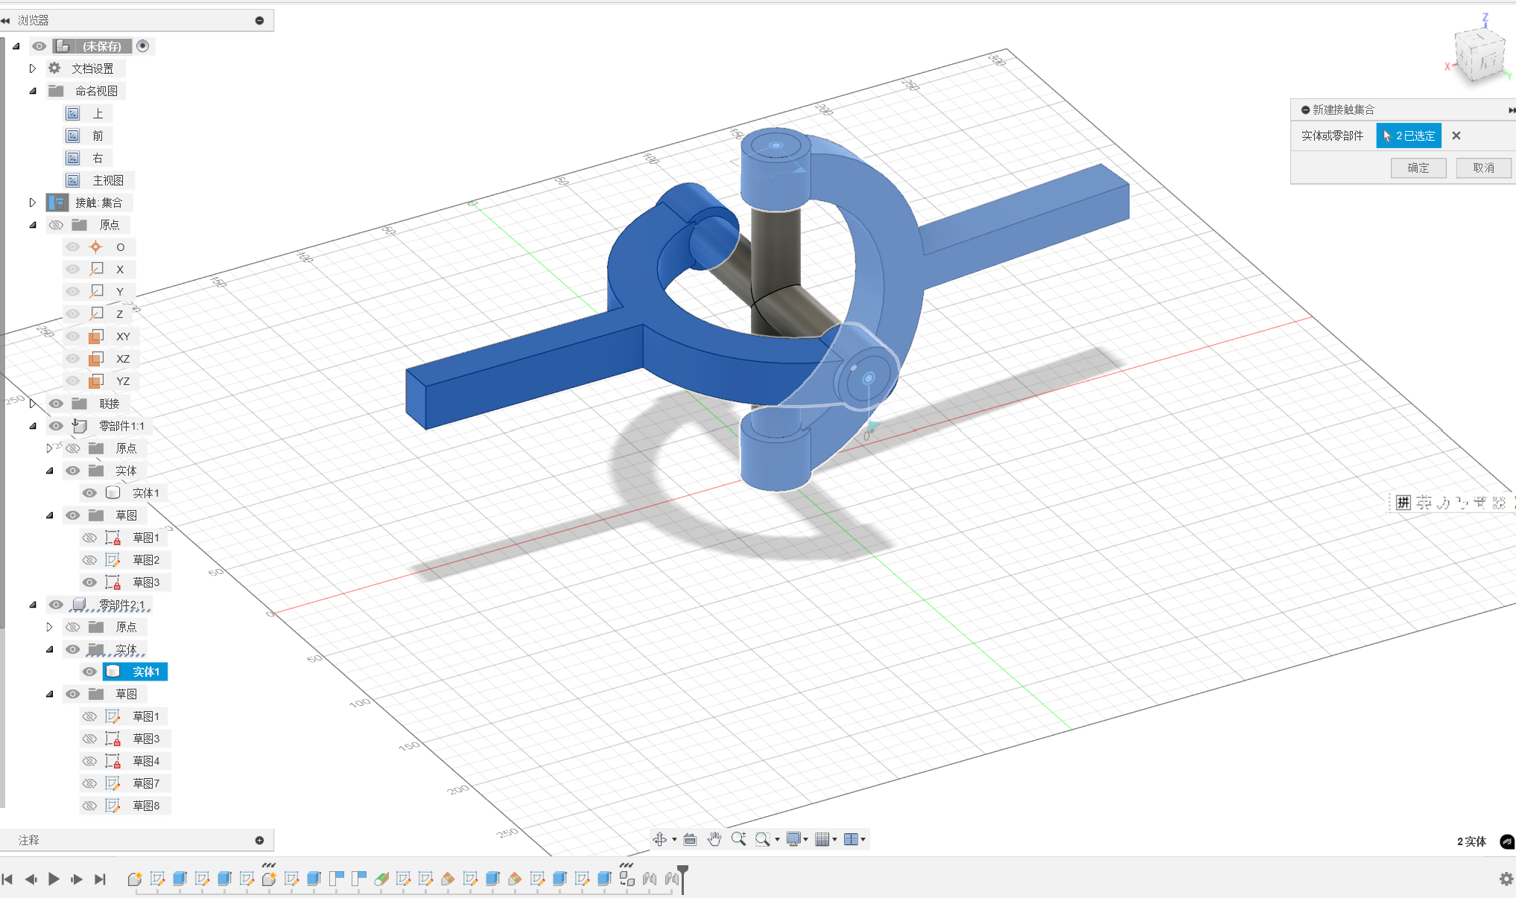Expand the 接触: 集合 node
1516x898 pixels.
click(x=32, y=203)
